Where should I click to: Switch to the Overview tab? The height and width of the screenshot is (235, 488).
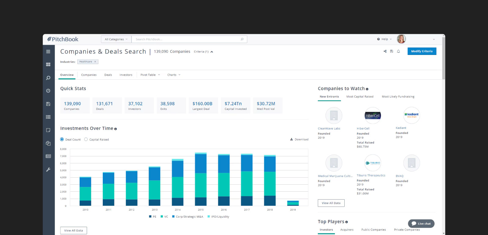[x=67, y=75]
